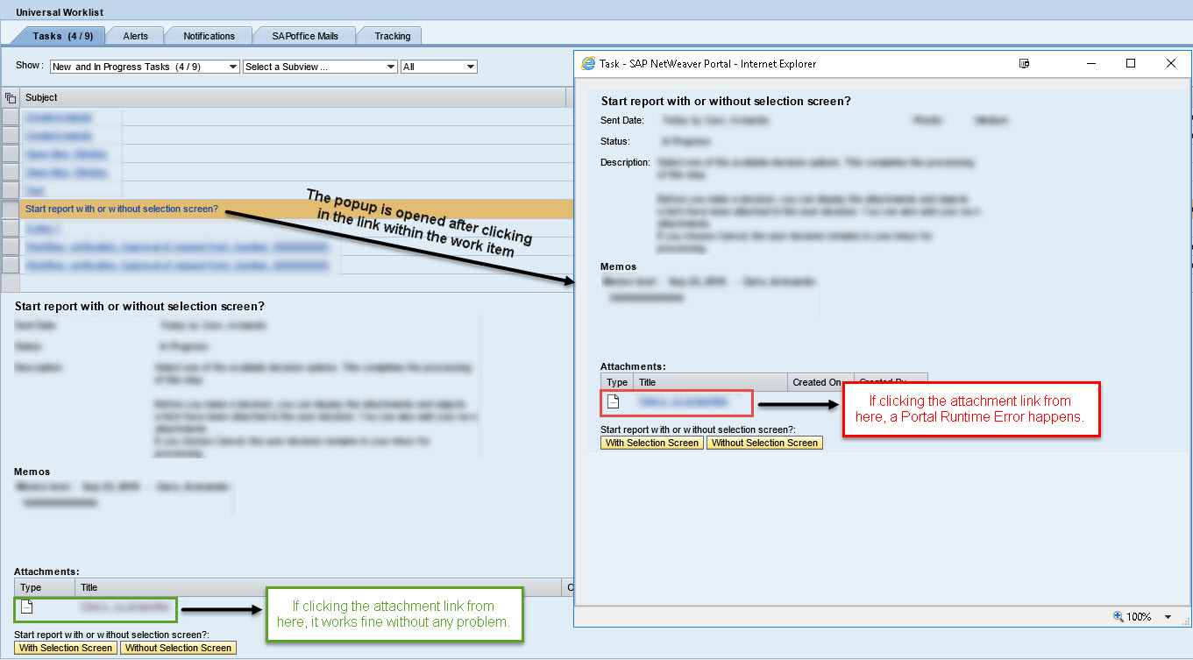Click the 'Show :' label
This screenshot has width=1193, height=660.
click(x=29, y=66)
